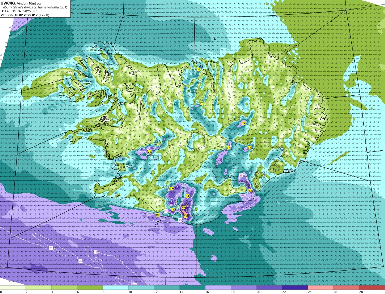
Task: Click the yellow gust label '32' on map
Action: point(250,191)
